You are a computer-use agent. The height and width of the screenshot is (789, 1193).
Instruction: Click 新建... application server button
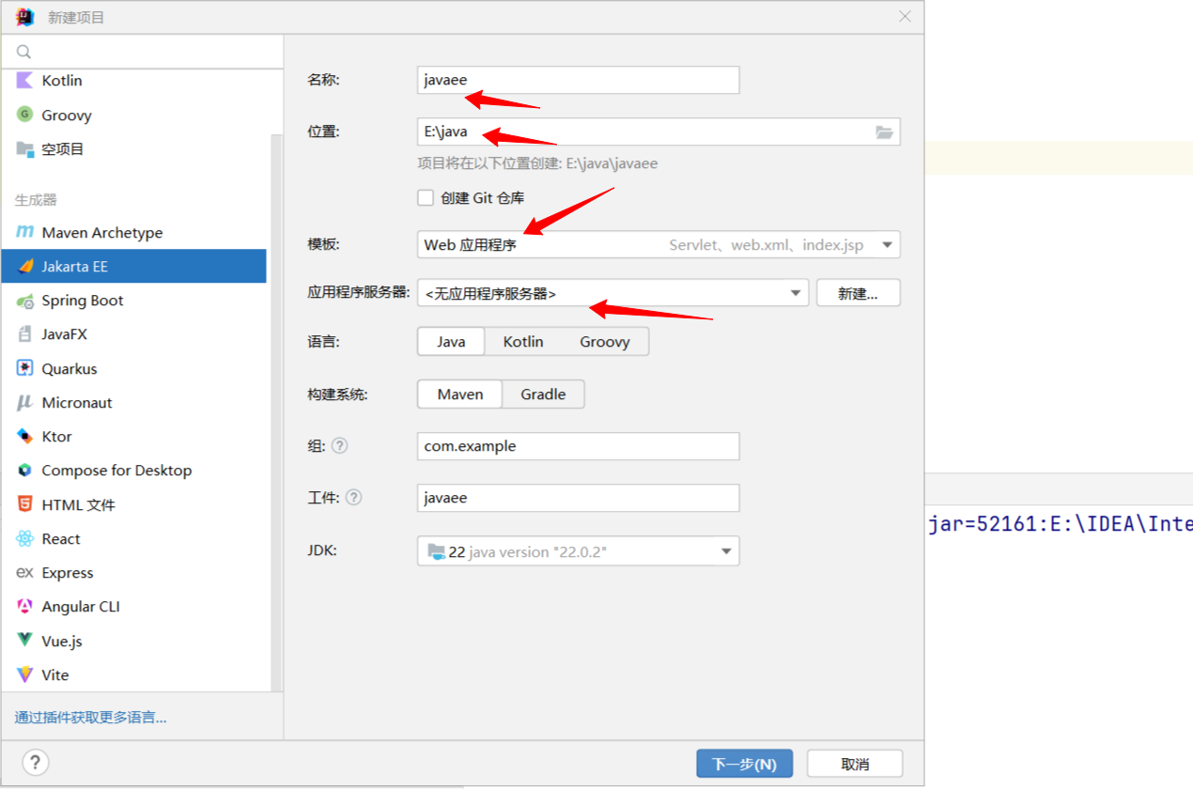(x=858, y=293)
